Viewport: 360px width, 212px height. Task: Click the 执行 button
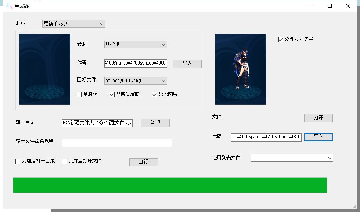(143, 162)
